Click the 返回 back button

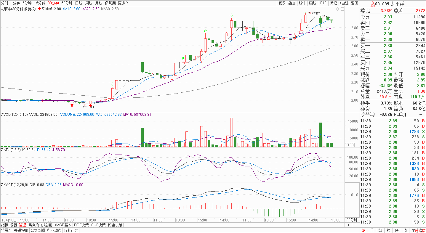point(354,3)
